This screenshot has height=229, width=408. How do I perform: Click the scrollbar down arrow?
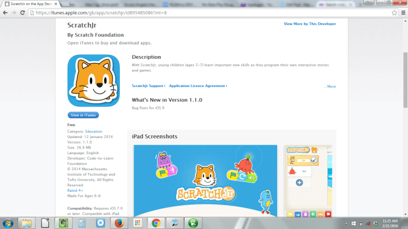point(405,215)
